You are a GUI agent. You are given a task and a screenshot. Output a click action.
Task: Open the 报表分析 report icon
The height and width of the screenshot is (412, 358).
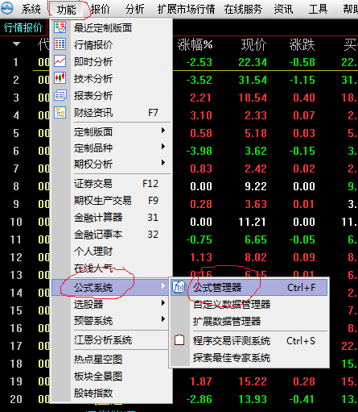60,95
